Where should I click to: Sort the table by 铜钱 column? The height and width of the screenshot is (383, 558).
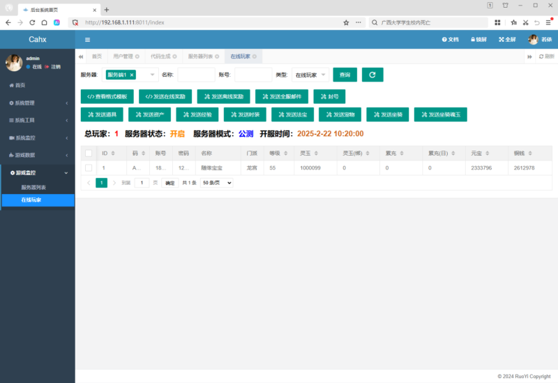tap(530, 153)
